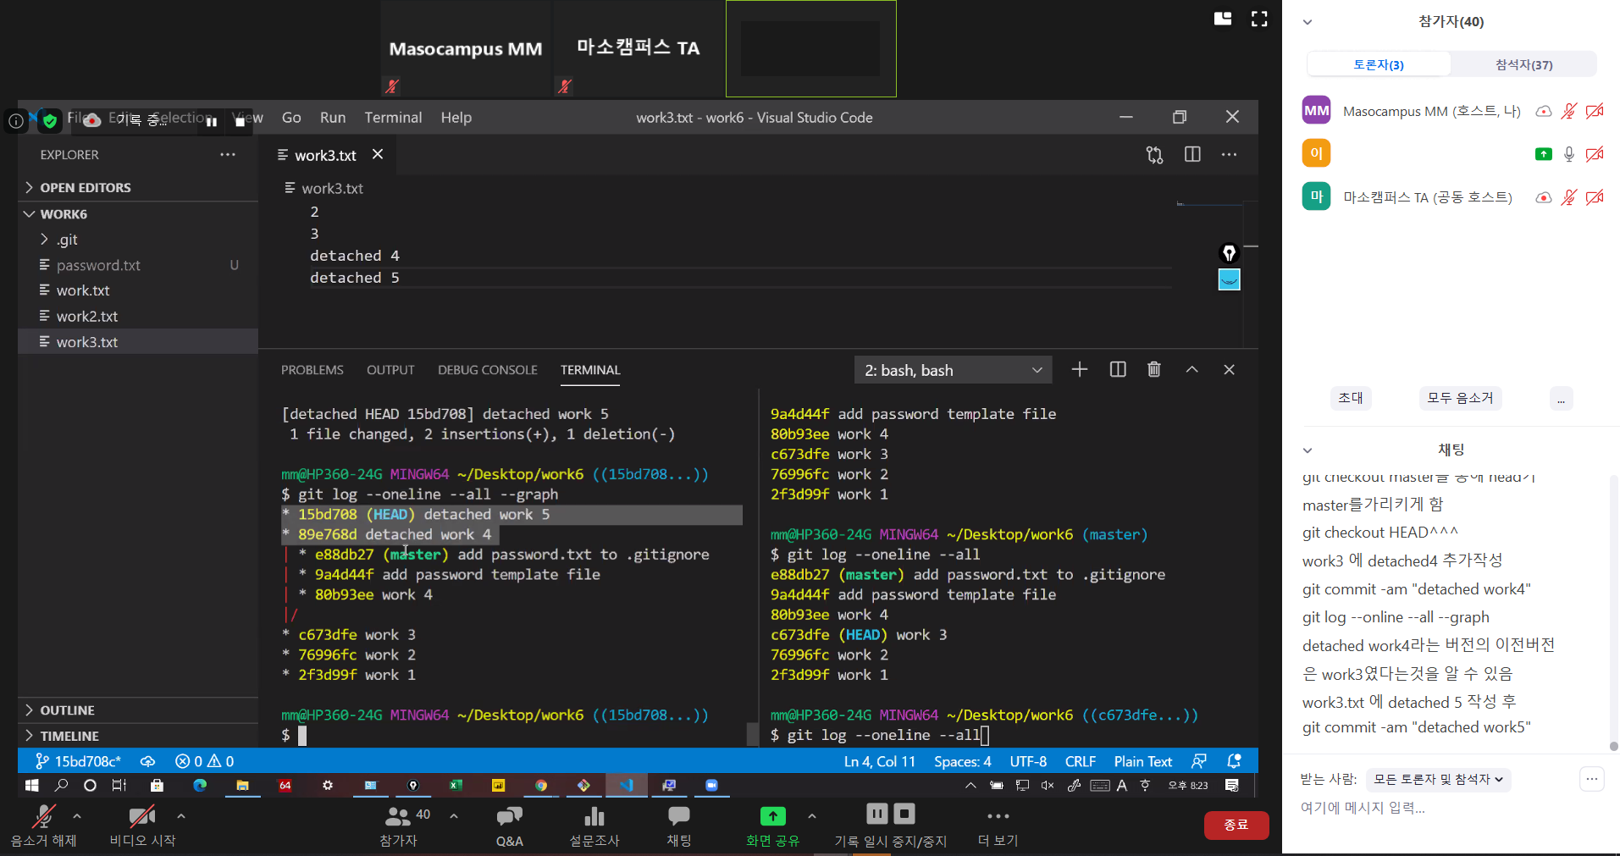Open the polls survey icon
The image size is (1620, 856).
pos(594,816)
